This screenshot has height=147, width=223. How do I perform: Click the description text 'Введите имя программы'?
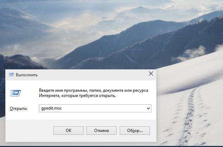[x=63, y=90]
